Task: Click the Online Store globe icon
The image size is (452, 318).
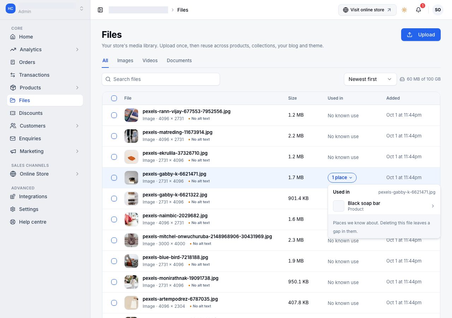Action: click(13, 174)
